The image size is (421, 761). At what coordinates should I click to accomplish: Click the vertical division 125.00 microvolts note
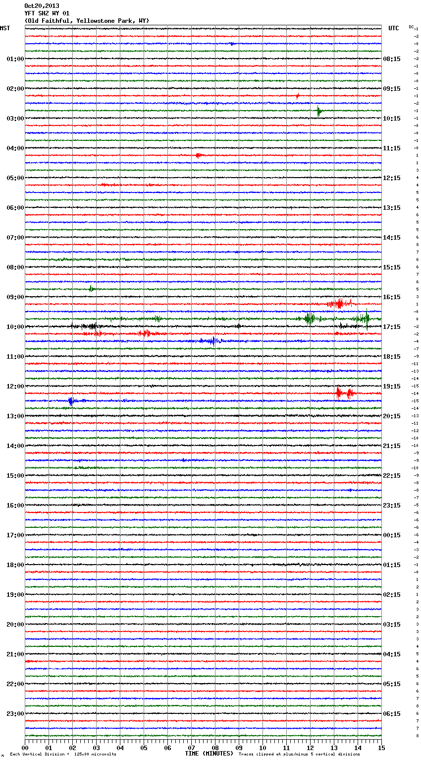pos(63,754)
